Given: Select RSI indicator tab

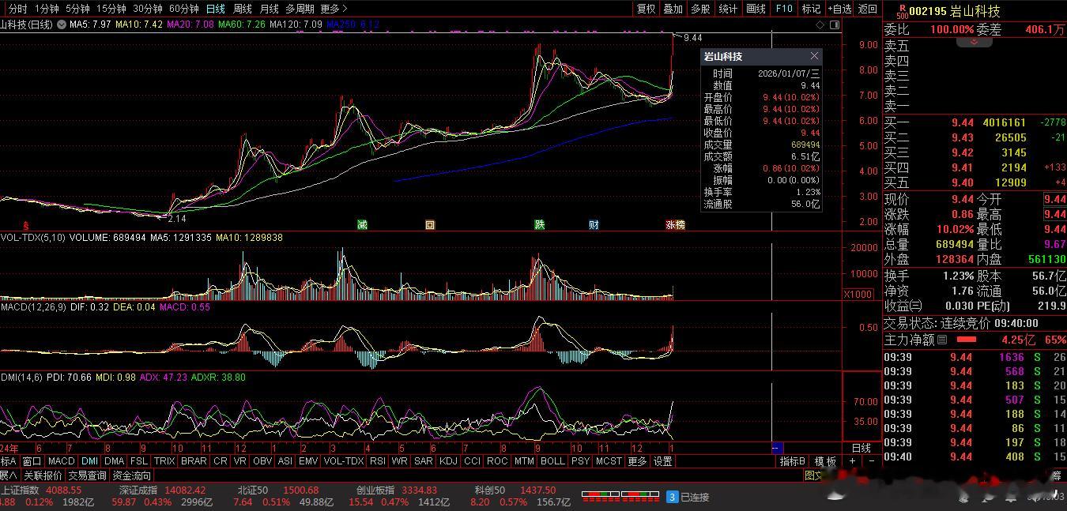Looking at the screenshot, I should tap(378, 461).
